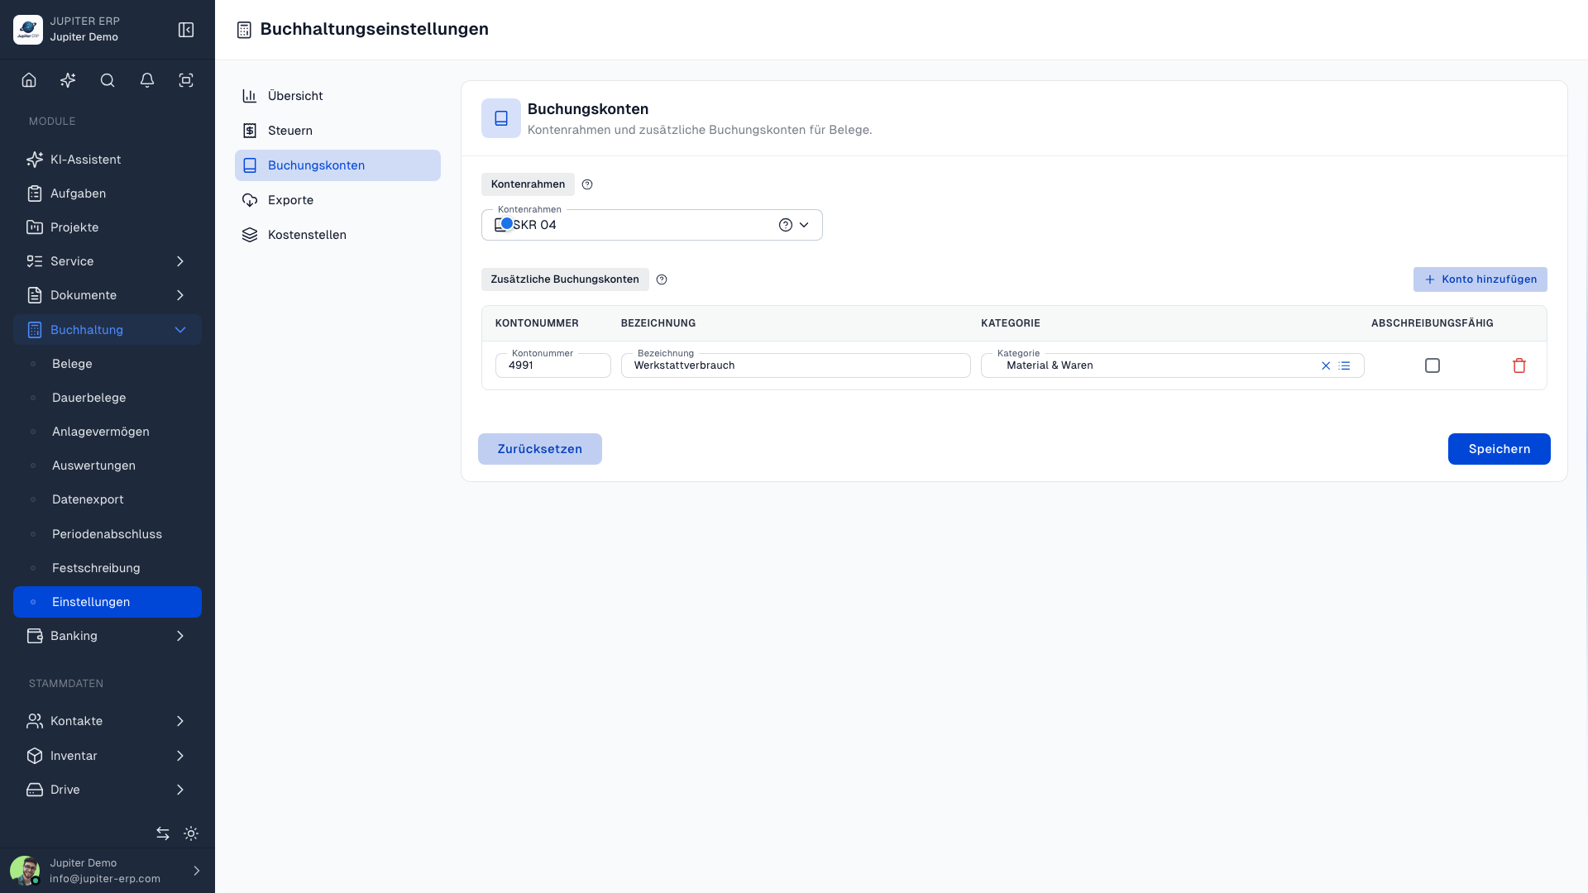The height and width of the screenshot is (893, 1588).
Task: Toggle light theme sun icon
Action: (x=191, y=833)
